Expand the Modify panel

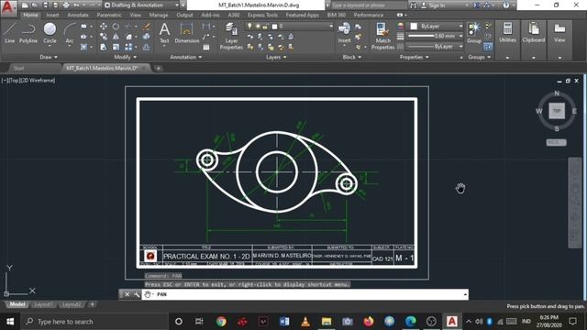(125, 57)
